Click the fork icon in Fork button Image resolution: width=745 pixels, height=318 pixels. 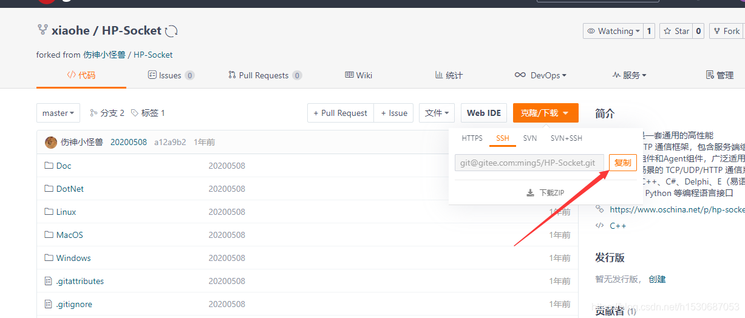(717, 31)
